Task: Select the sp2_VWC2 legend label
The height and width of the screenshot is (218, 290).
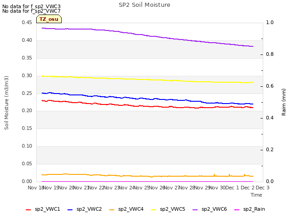Action: [x=89, y=209]
